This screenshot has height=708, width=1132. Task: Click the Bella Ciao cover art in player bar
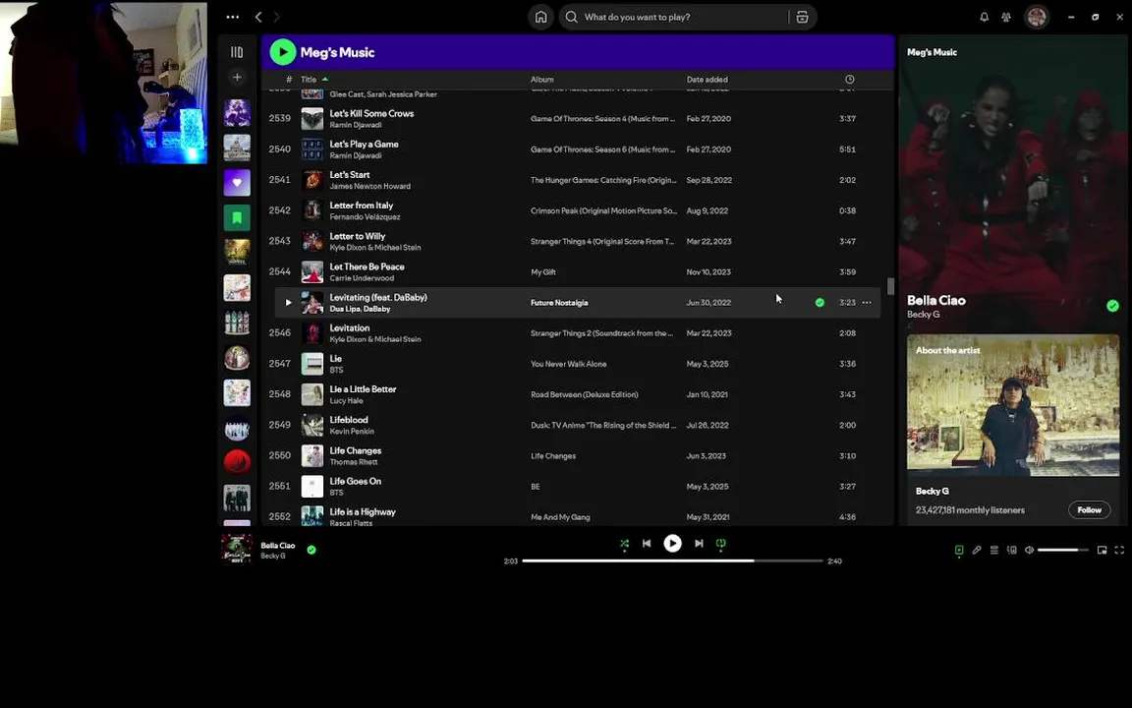237,549
